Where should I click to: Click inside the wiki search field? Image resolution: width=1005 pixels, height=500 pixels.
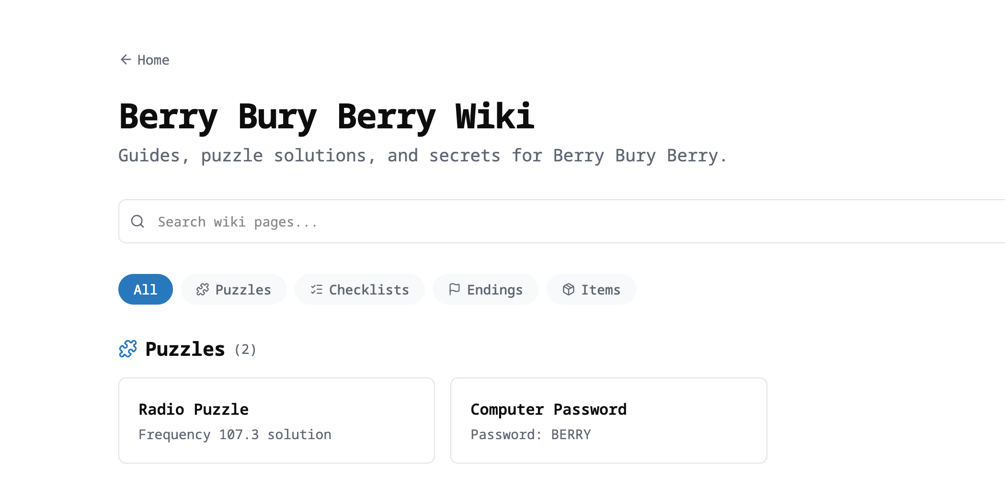[335, 221]
